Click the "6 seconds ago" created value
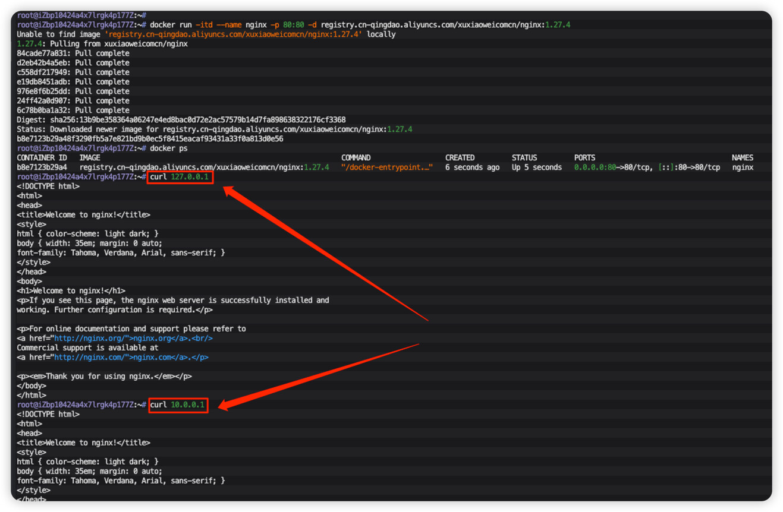 [x=472, y=167]
